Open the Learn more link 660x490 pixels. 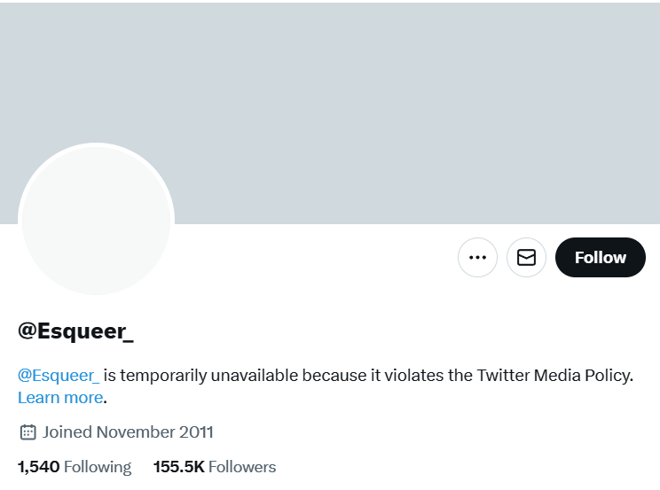point(60,398)
